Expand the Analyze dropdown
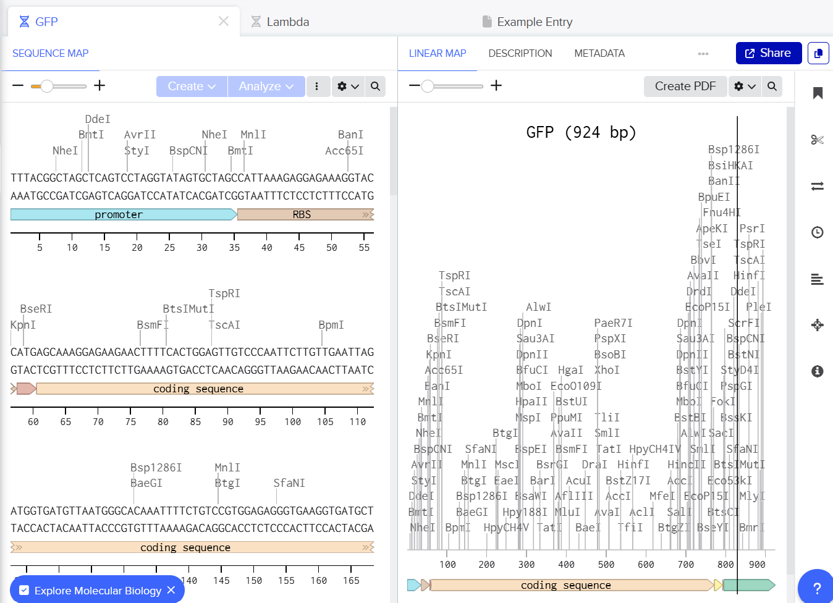833x603 pixels. pyautogui.click(x=266, y=86)
